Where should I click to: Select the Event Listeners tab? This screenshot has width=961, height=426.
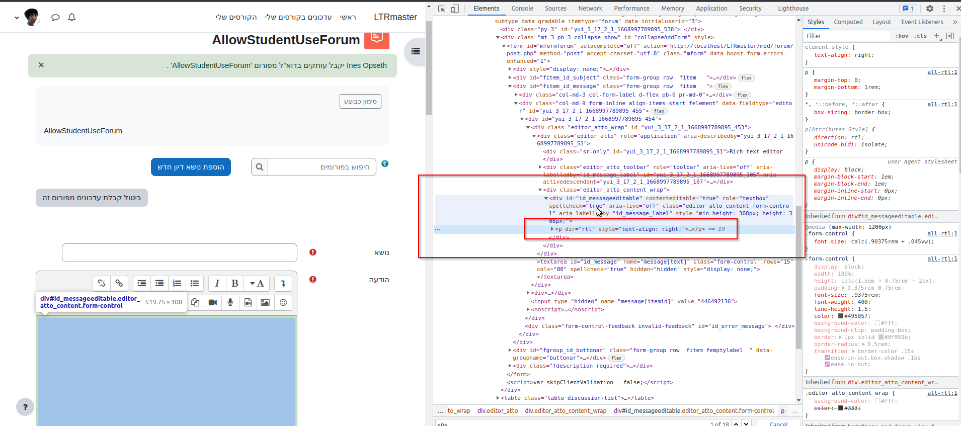[x=922, y=22]
